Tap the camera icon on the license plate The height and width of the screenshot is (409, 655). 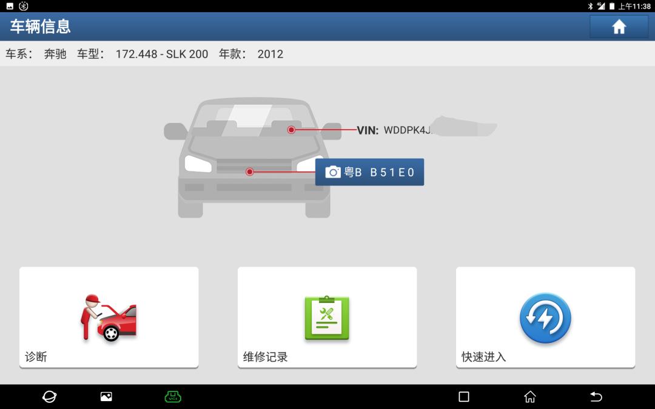pos(333,172)
